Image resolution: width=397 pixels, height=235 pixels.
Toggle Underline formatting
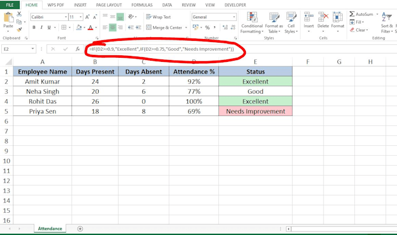point(49,27)
